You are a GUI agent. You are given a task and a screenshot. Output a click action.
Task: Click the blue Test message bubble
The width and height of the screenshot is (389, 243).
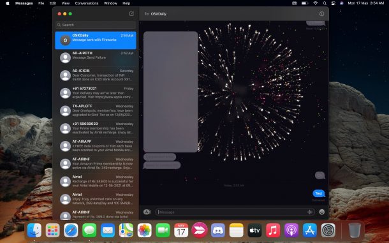[x=319, y=193]
